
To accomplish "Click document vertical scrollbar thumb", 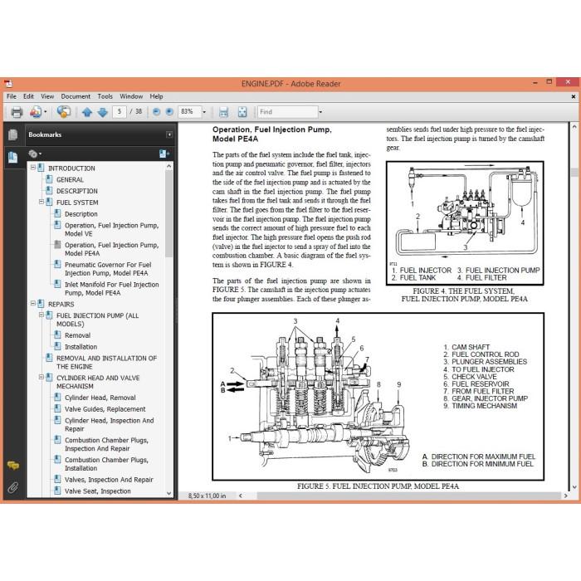I will (x=574, y=172).
